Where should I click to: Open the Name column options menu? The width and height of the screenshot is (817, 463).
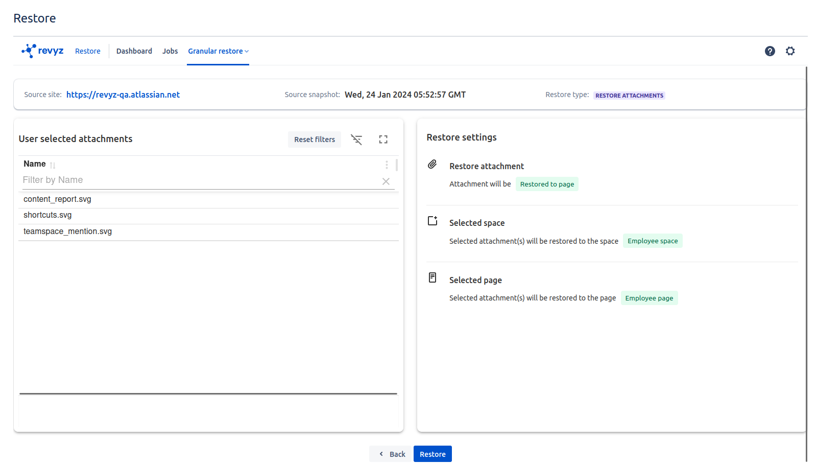coord(387,165)
